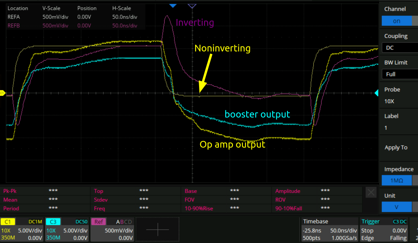418x243 pixels.
Task: Click the blue trigger position marker at top
Action: click(173, 6)
